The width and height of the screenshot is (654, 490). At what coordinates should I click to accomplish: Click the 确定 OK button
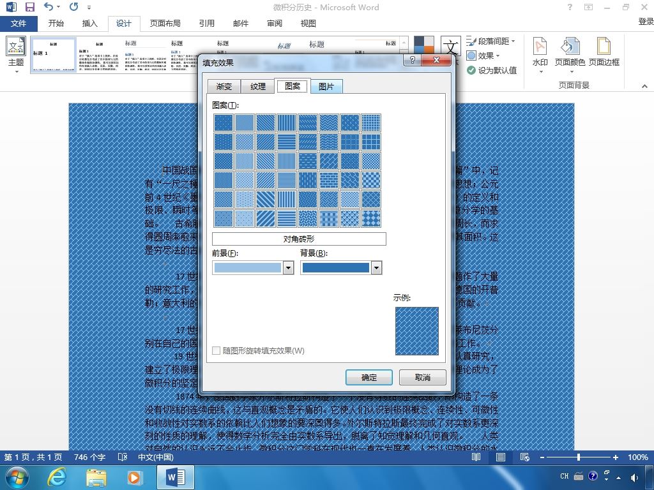coord(369,378)
